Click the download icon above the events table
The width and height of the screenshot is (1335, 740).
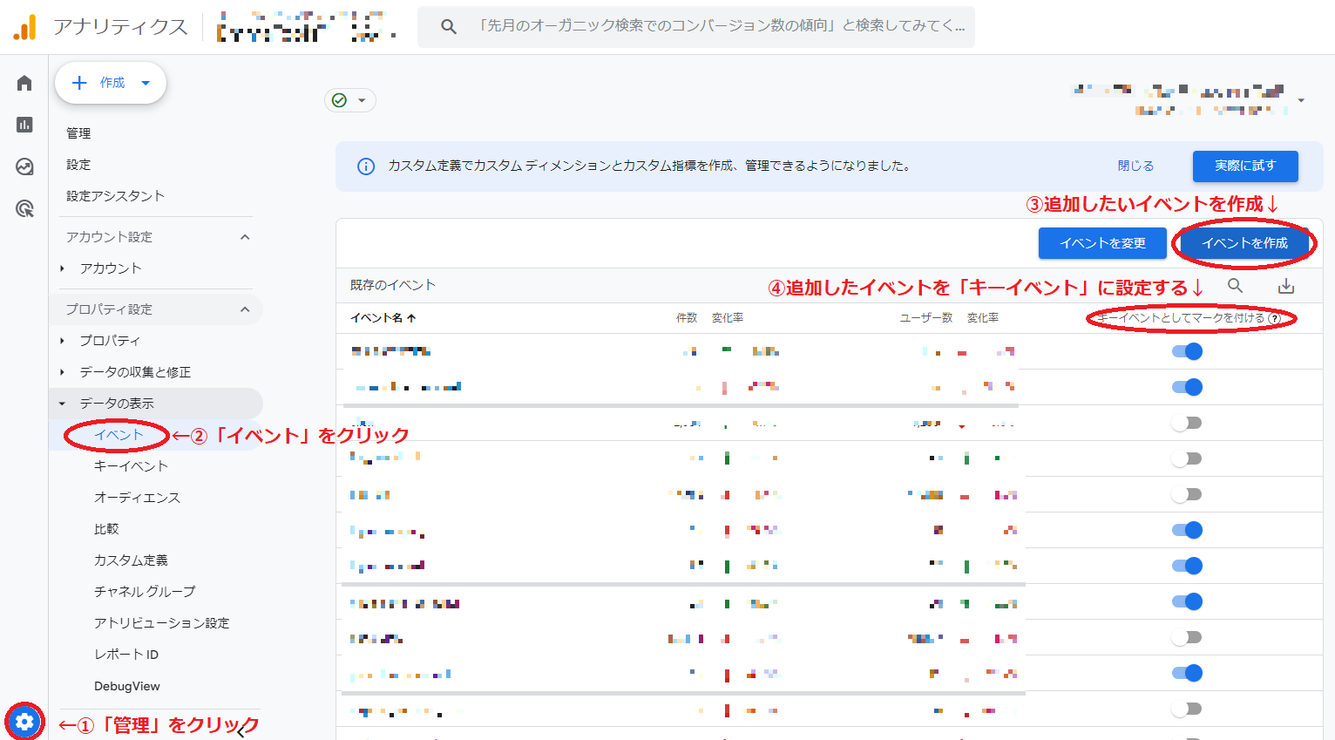[1286, 286]
